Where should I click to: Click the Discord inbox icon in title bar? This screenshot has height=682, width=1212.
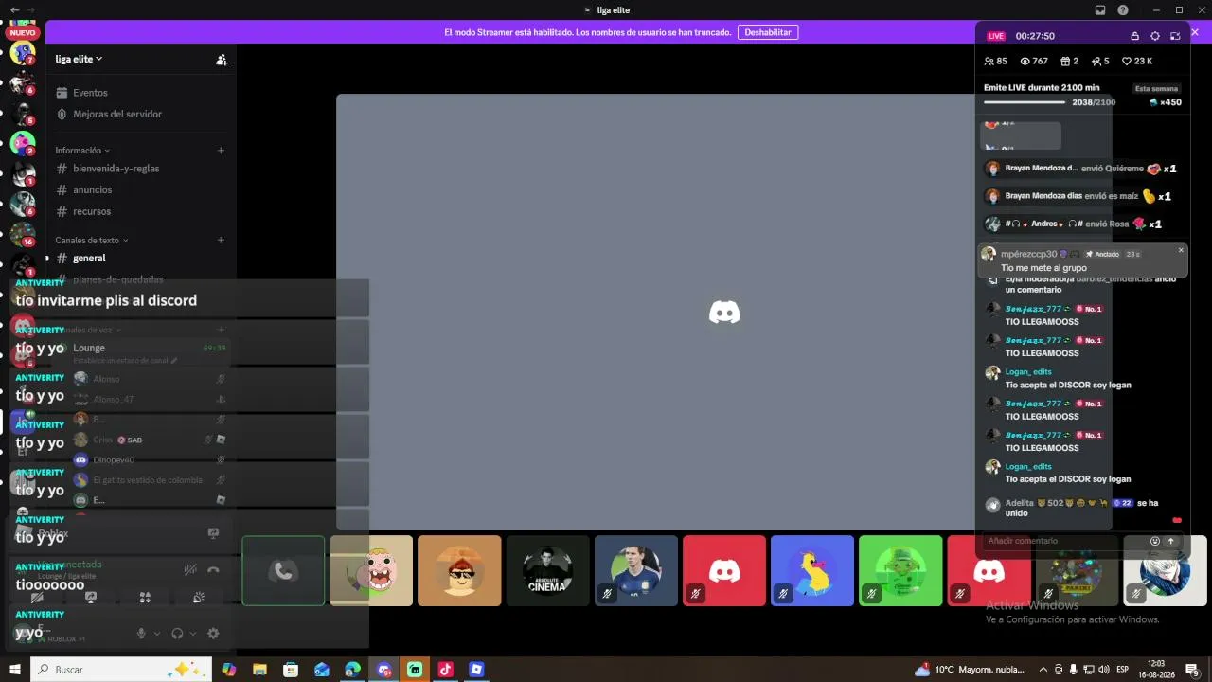1100,10
